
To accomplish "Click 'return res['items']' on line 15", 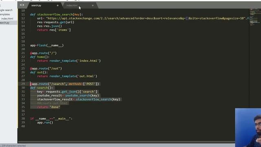I will (x=54, y=30).
